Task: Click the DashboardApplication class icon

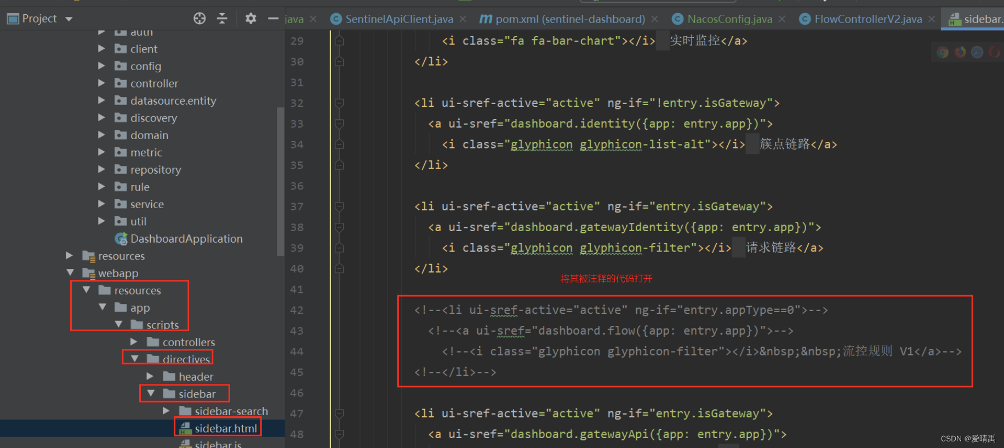Action: tap(121, 239)
